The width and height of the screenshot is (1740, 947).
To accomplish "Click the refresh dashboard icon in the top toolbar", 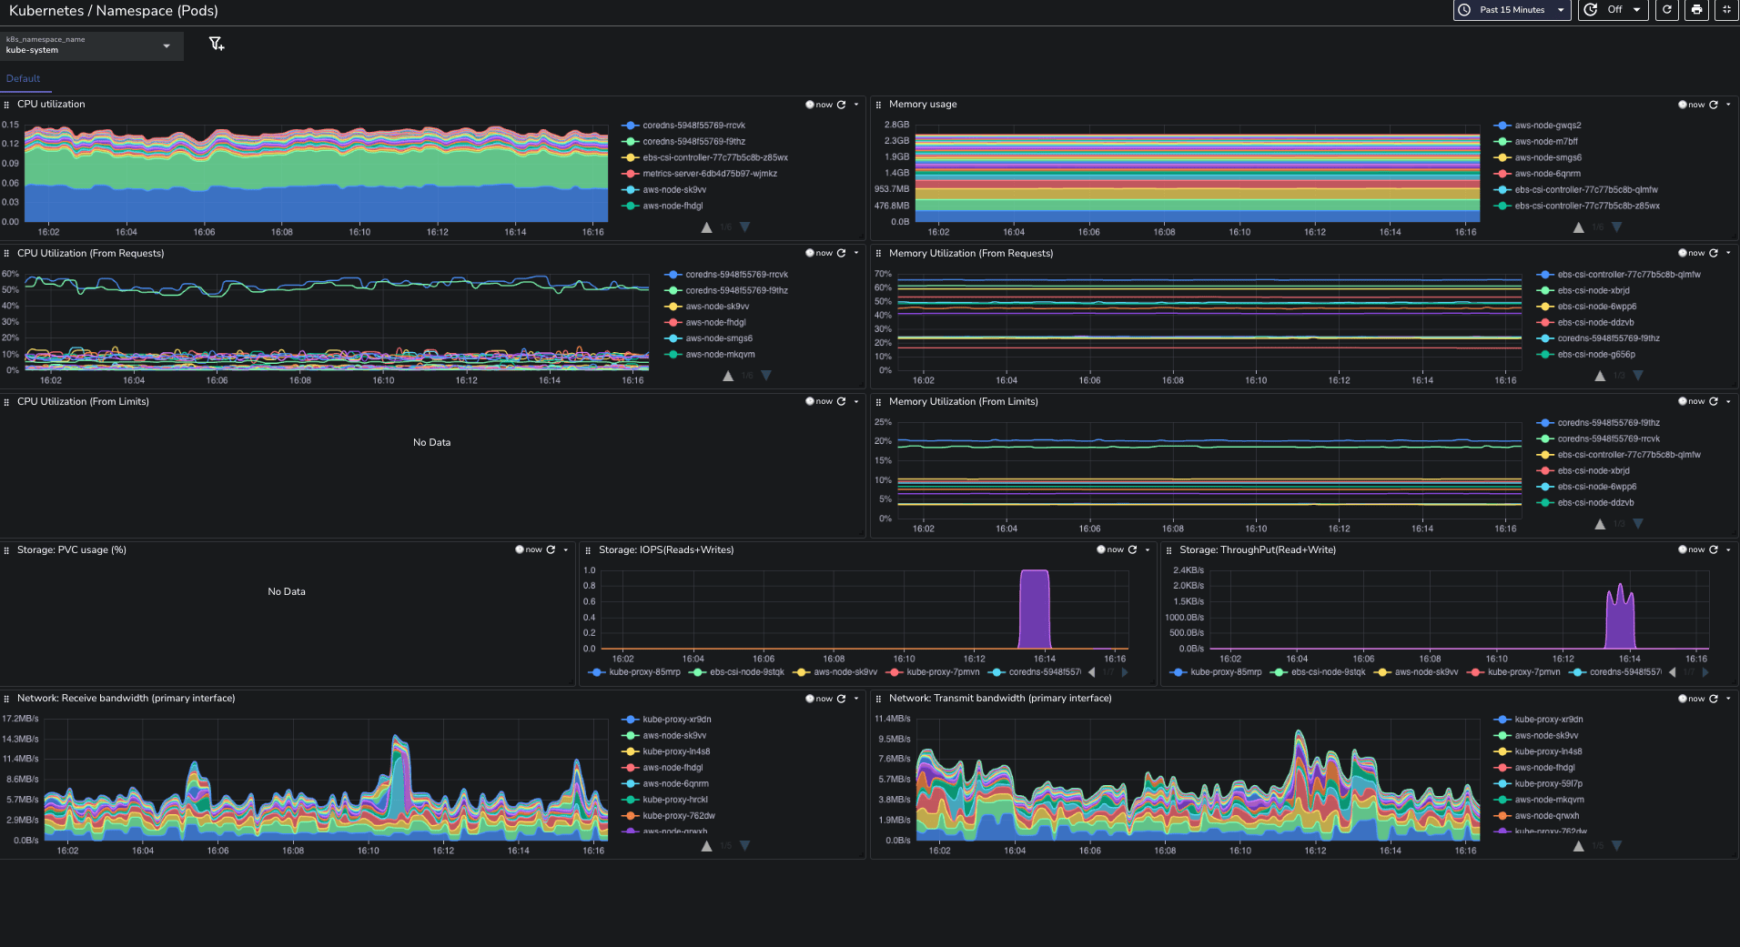I will (1666, 10).
